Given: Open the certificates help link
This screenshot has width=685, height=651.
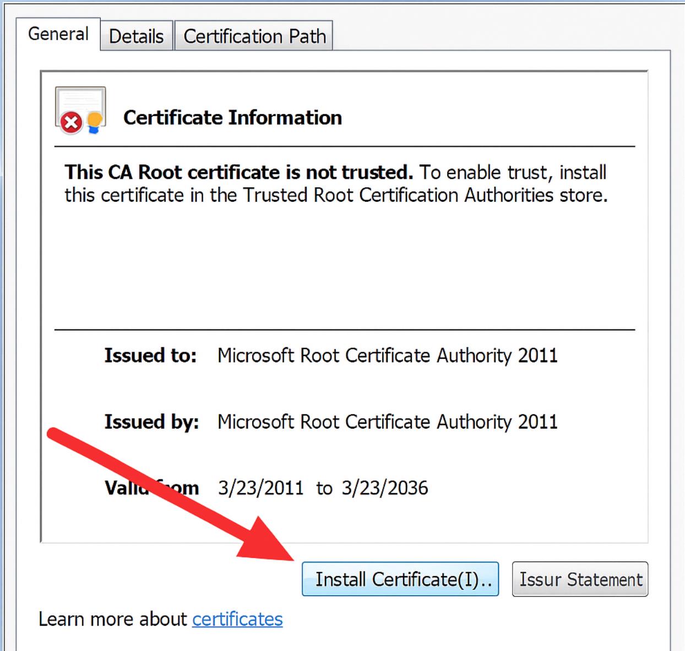Looking at the screenshot, I should [x=237, y=619].
